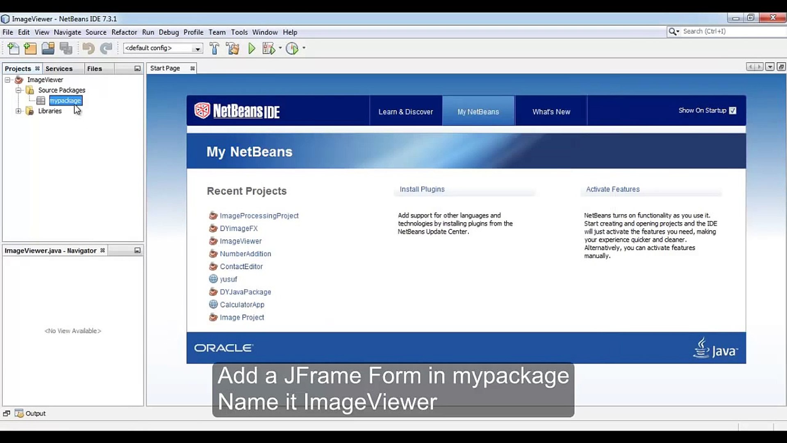Uncheck Show On Startup
Viewport: 787px width, 443px height.
(x=732, y=110)
